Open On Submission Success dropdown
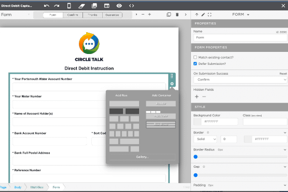Viewport: 288px width, 192px height. tap(240, 80)
